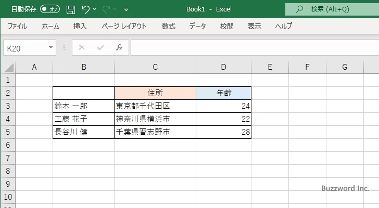The height and width of the screenshot is (208, 379).
Task: Select row 2 header
Action: pyautogui.click(x=8, y=93)
